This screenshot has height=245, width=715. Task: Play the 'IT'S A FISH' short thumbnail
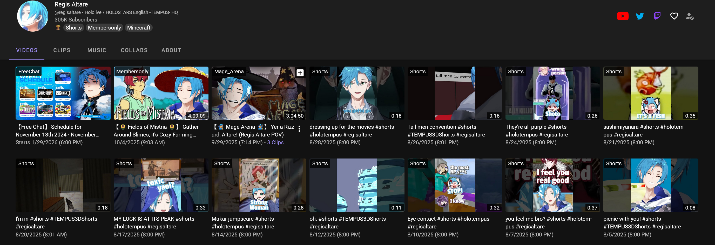651,93
